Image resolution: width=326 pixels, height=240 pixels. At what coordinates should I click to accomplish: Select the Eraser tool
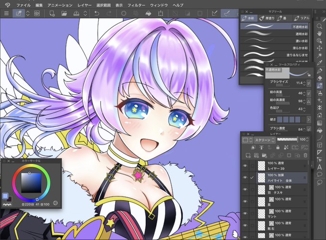point(320,78)
